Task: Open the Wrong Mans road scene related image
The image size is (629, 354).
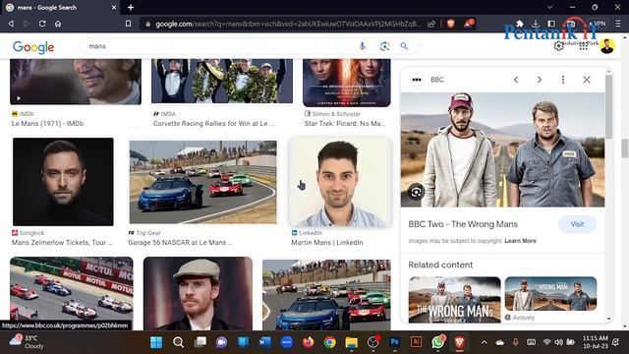Action: [x=550, y=293]
